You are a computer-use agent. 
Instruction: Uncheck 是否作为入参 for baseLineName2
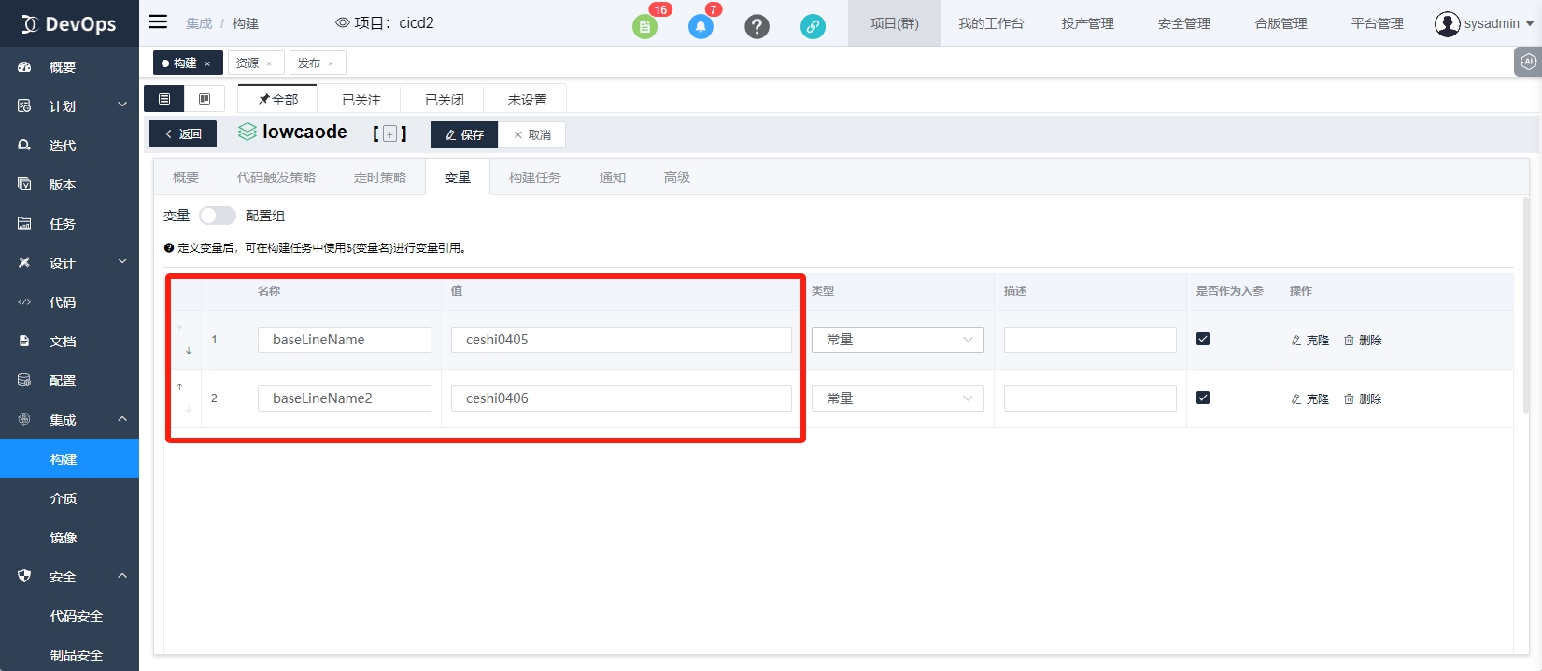click(1203, 398)
